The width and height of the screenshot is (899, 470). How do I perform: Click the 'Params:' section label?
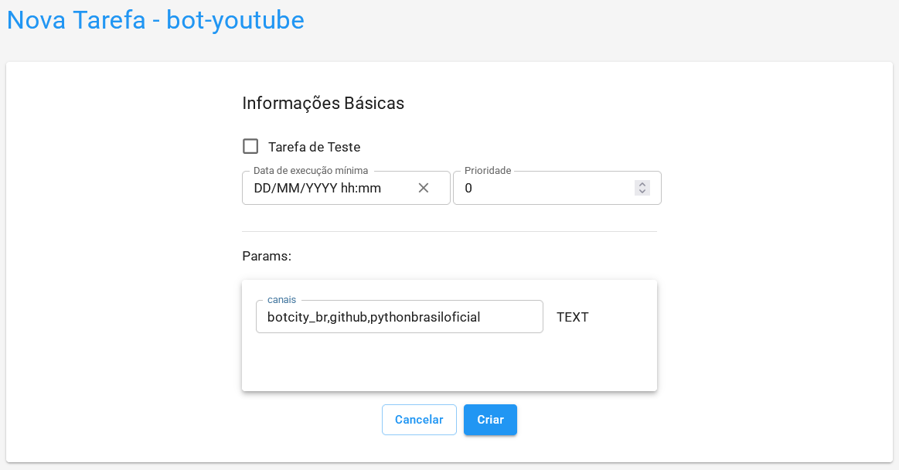(x=267, y=256)
